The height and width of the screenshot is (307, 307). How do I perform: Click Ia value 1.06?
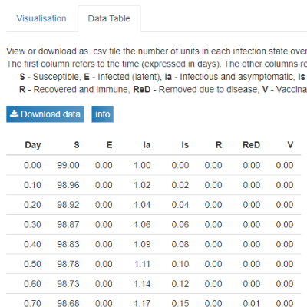tap(142, 224)
